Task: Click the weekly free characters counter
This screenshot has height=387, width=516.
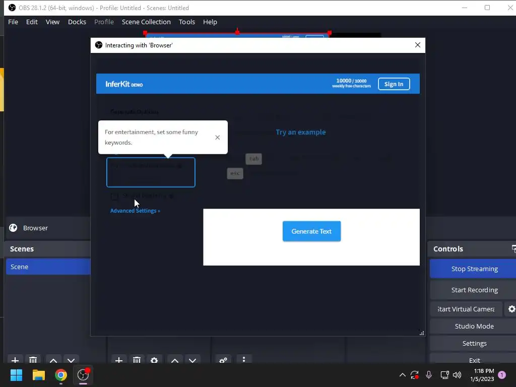Action: click(351, 83)
